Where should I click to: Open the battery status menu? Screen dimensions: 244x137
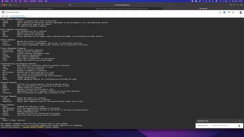point(217,1)
